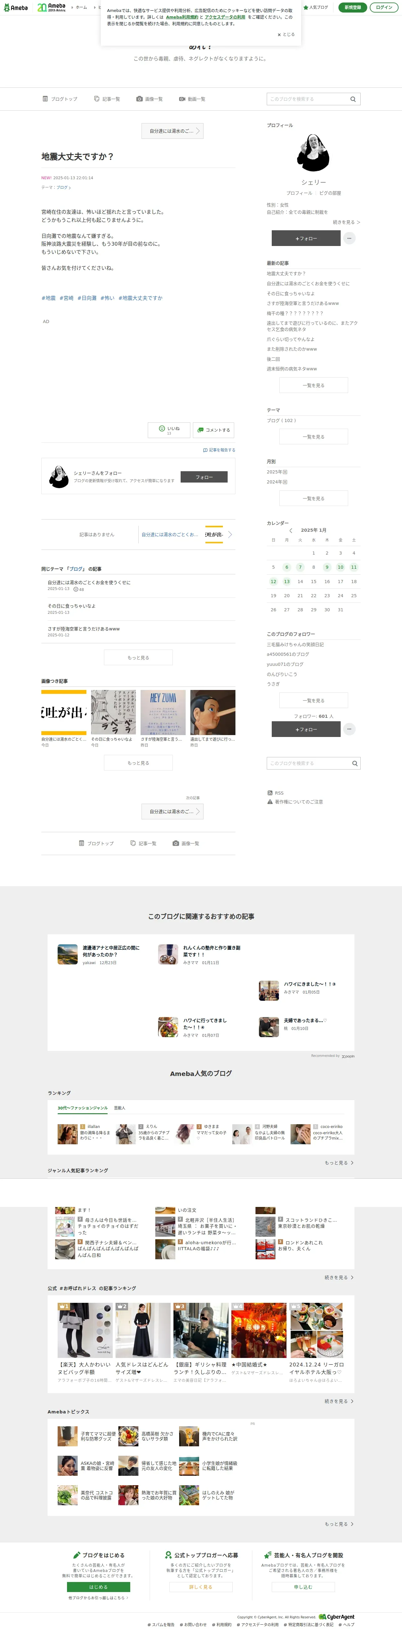Click the ellipsis beside the フォロワー 601 follow button
The height and width of the screenshot is (1629, 402).
349,729
